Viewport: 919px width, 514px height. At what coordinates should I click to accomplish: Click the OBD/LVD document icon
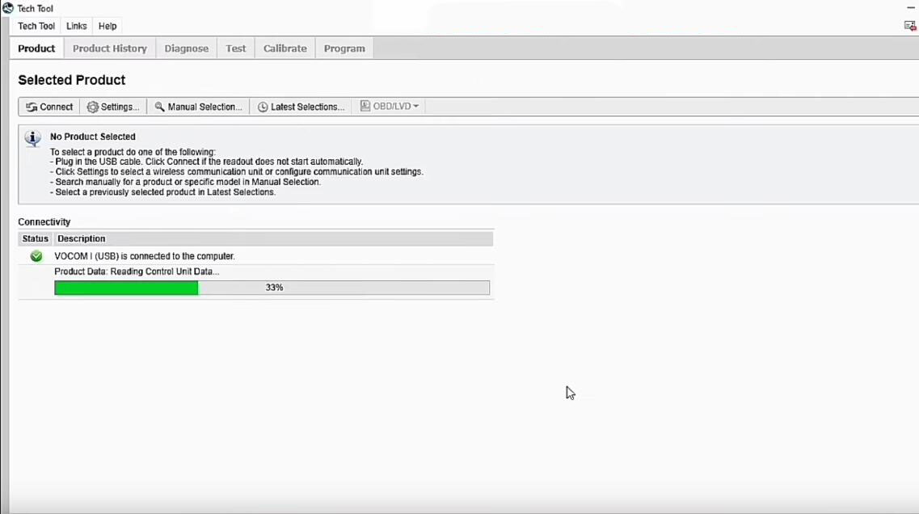(365, 106)
